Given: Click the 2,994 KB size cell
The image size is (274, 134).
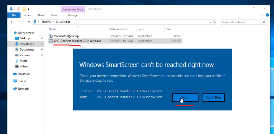Looking at the screenshot, I should pos(176,41).
